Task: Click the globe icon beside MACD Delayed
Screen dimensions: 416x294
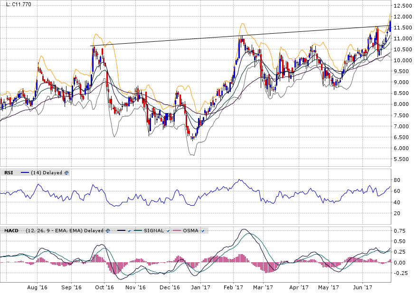Action: 108,231
